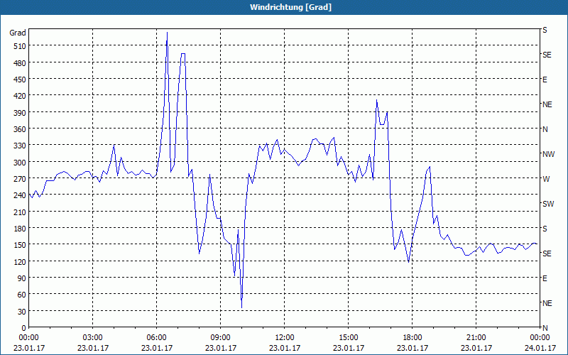Select the 60 y-axis tick label
Viewport: 568px width, 355px height.
click(x=22, y=295)
